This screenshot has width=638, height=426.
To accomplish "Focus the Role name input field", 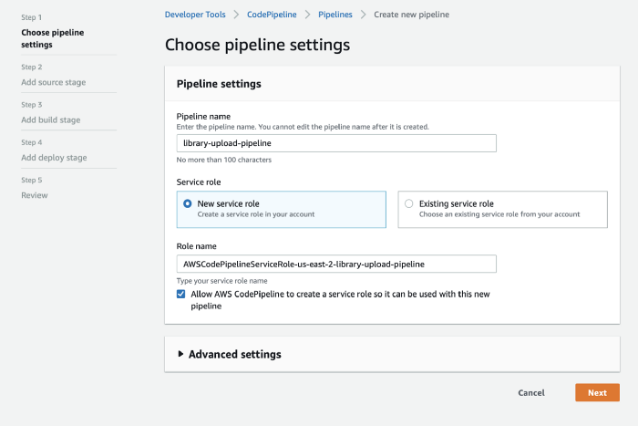I will (336, 264).
